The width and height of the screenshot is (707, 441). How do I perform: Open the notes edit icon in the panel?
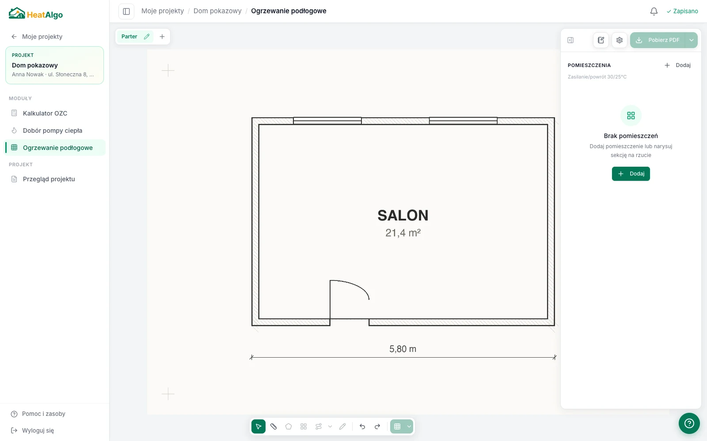click(x=601, y=40)
